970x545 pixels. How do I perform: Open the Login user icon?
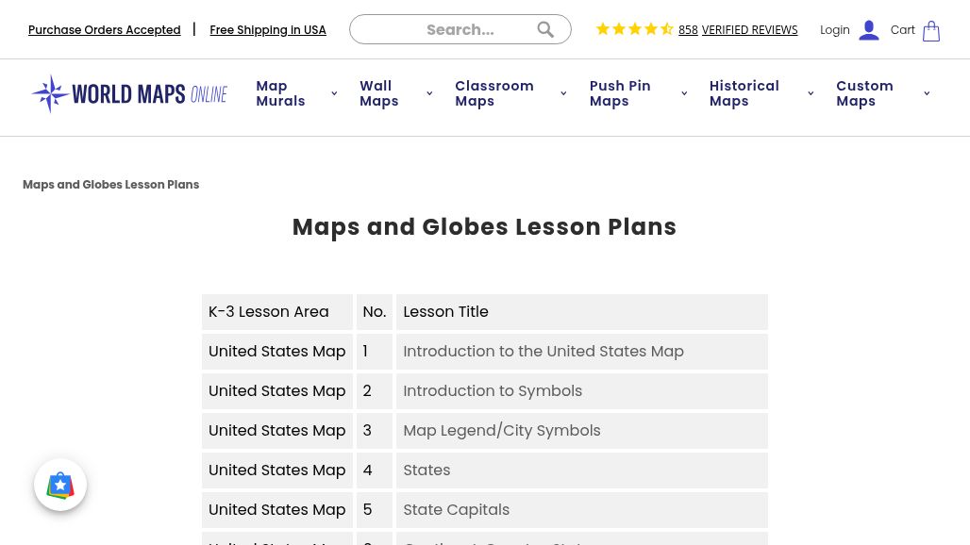click(x=869, y=30)
